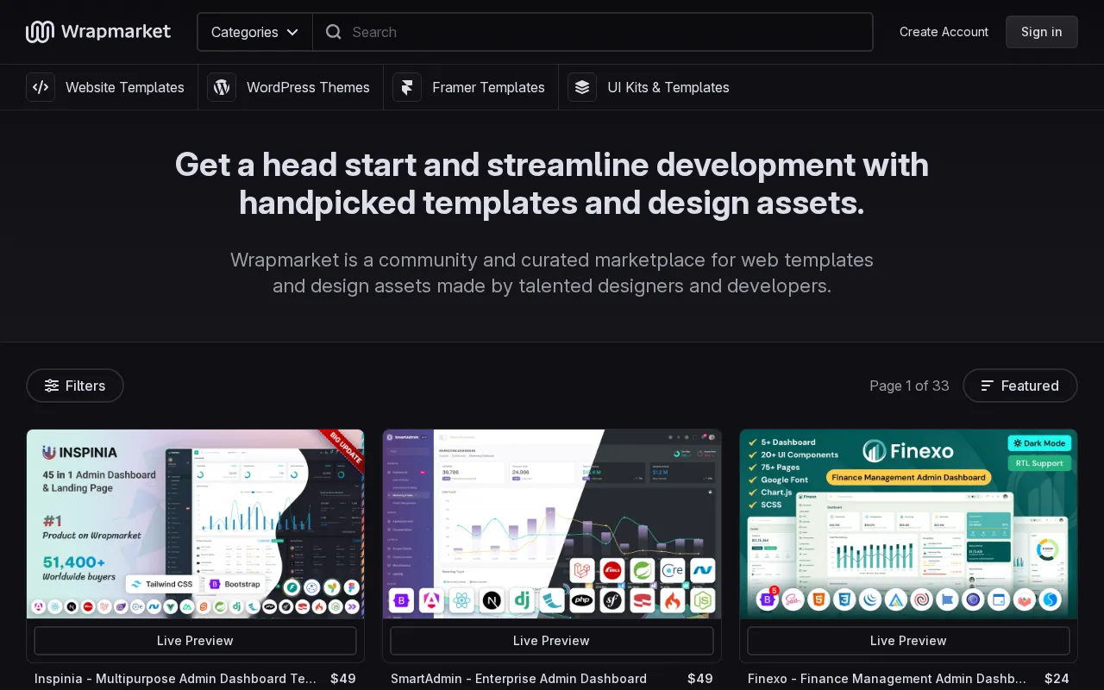The width and height of the screenshot is (1104, 690).
Task: Click Live Preview for SmartAdmin
Action: pos(551,641)
